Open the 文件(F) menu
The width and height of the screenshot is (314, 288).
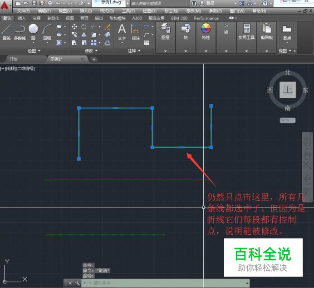coord(23,11)
